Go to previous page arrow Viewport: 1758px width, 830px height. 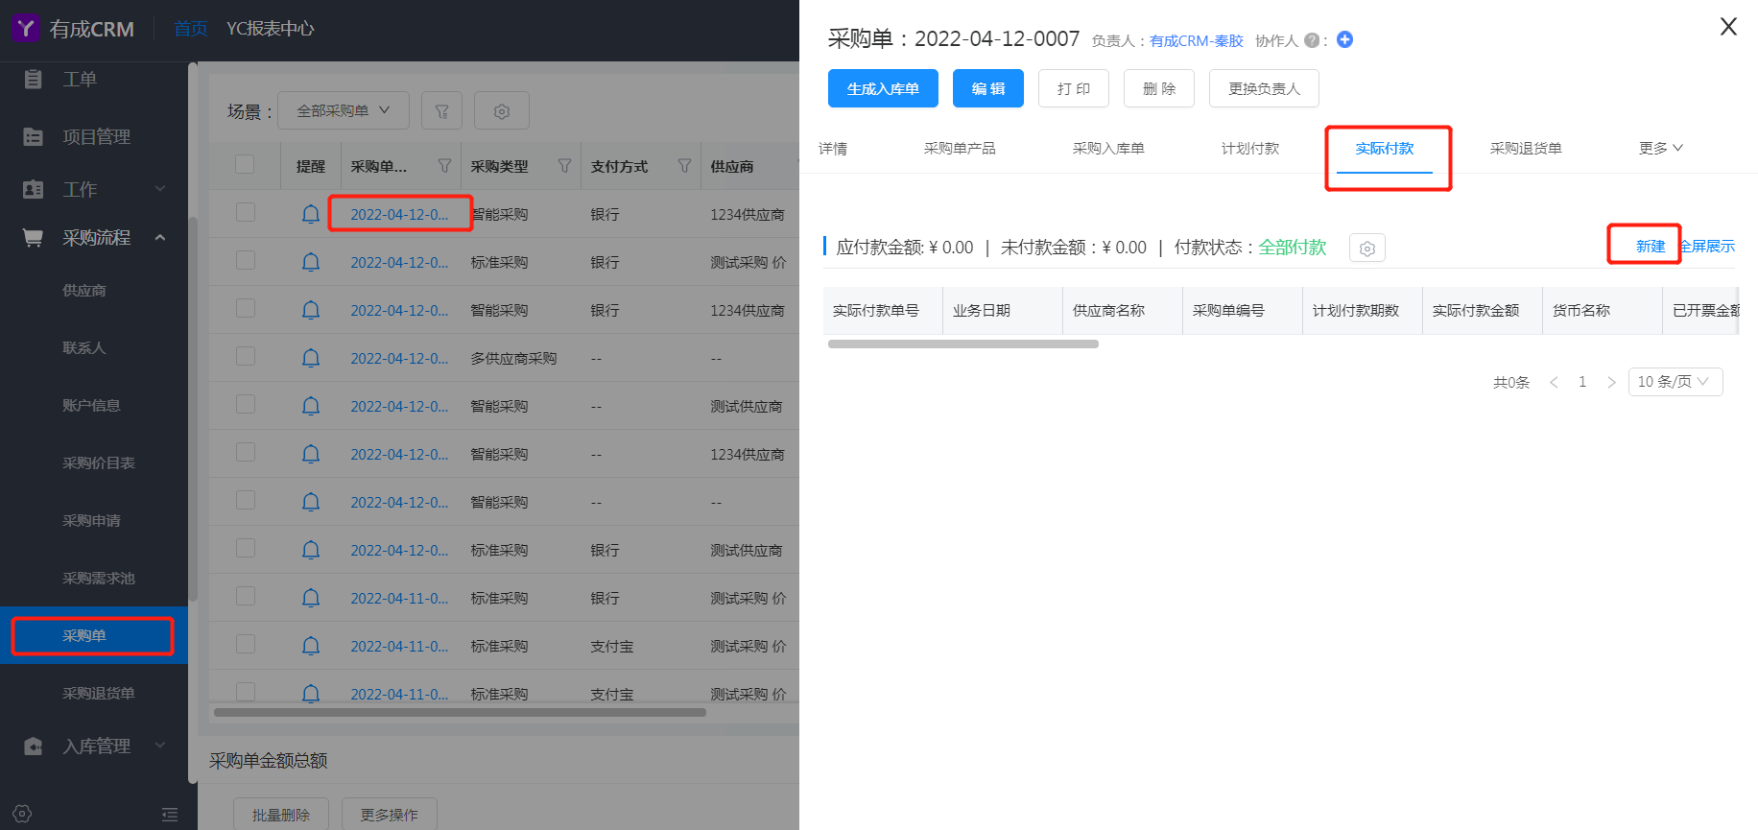1554,382
